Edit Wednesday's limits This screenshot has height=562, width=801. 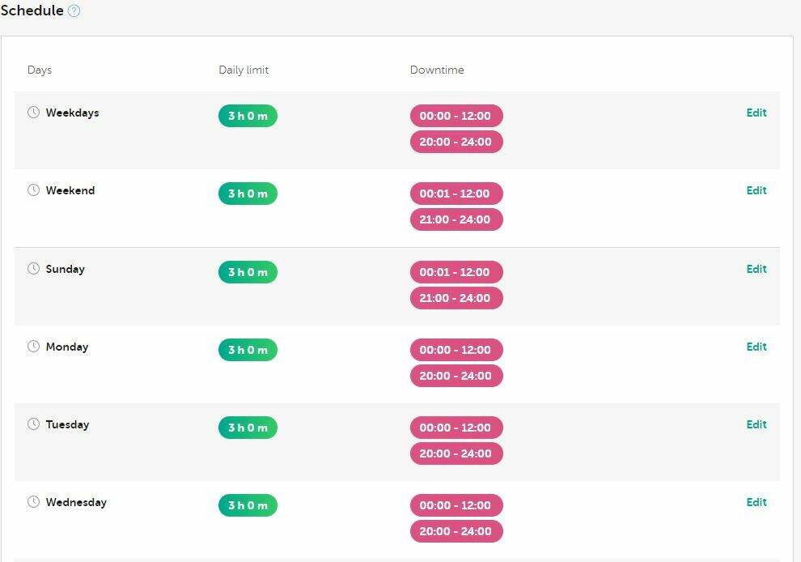point(756,502)
